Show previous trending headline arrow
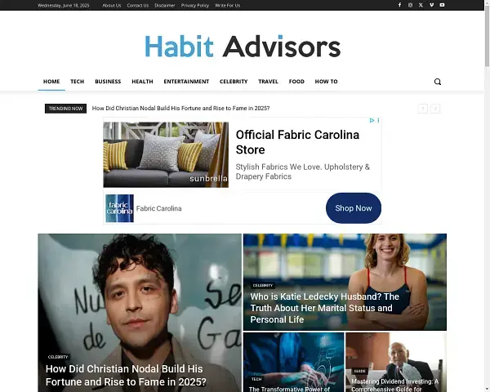 pyautogui.click(x=422, y=109)
